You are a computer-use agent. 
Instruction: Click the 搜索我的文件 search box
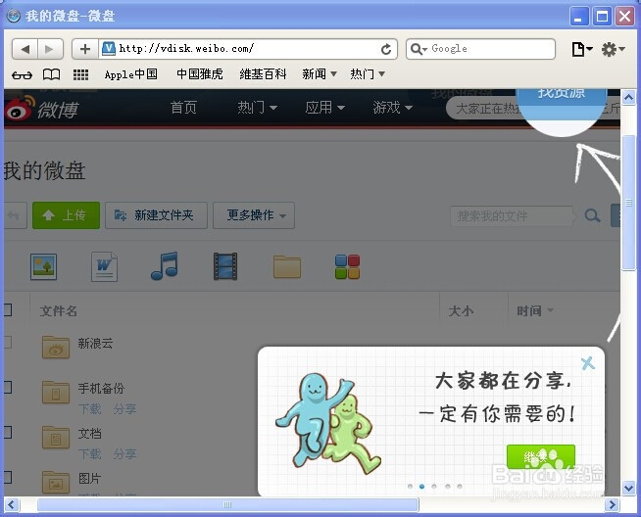click(511, 215)
